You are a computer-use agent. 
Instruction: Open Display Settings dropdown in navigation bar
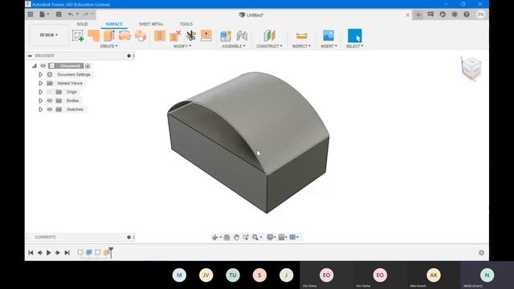(271, 238)
